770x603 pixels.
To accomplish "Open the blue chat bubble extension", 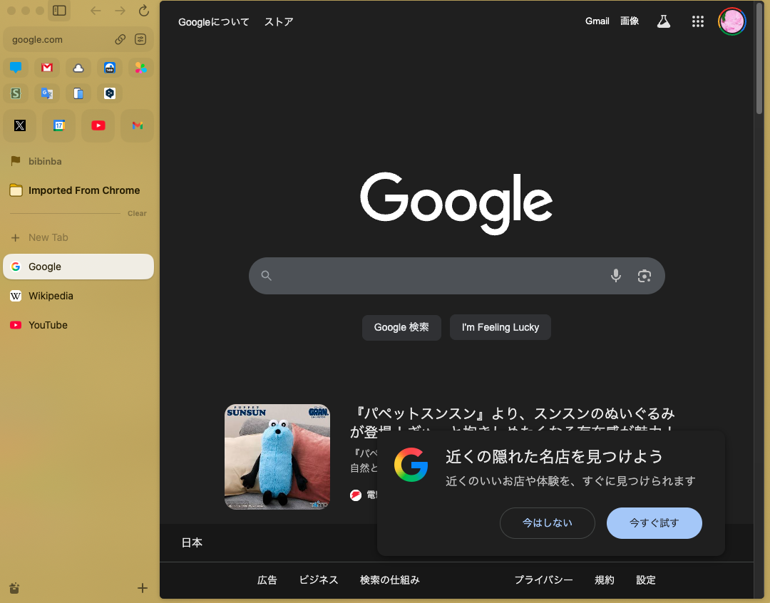I will (x=16, y=68).
